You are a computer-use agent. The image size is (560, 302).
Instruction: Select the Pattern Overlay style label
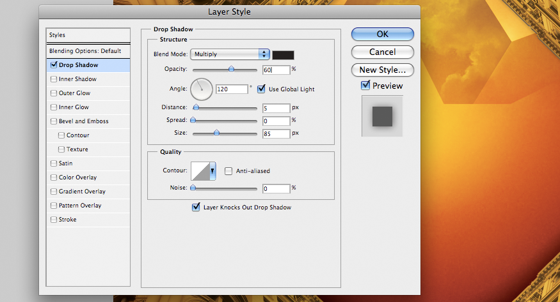click(80, 206)
